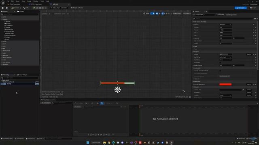The image size is (259, 145).
Task: Click the Palette search field
Action: click(20, 14)
